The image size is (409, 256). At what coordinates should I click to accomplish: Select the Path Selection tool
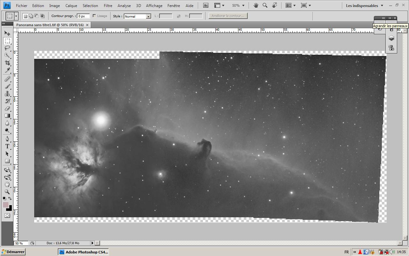click(x=7, y=154)
